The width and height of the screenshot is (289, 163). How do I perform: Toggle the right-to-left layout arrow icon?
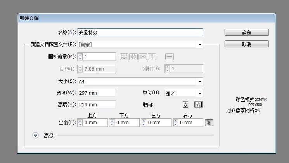pos(170,57)
